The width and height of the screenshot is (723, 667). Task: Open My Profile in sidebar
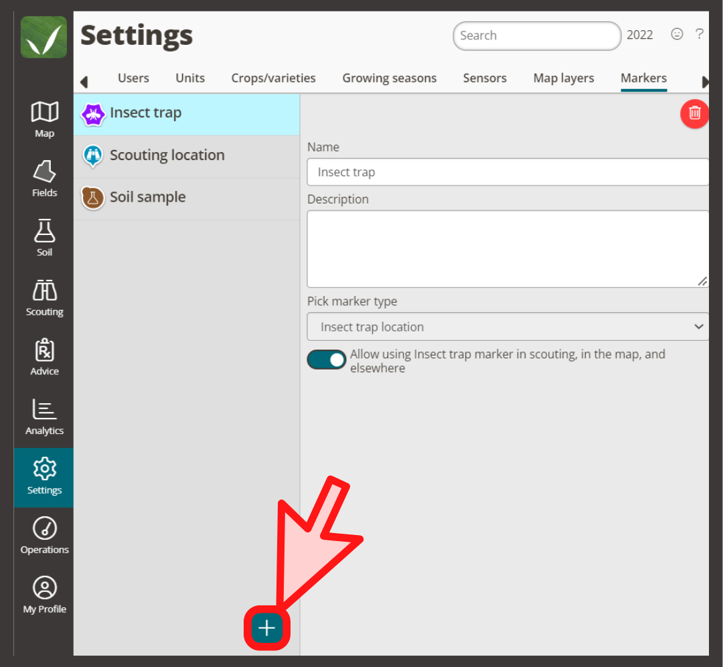point(44,595)
